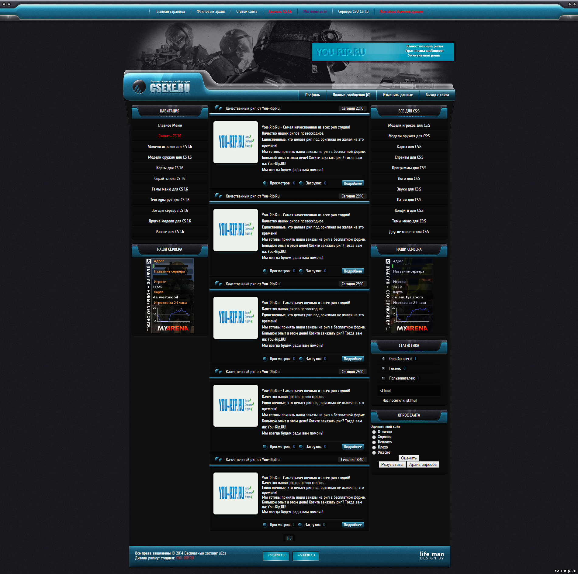Select 'Ужасно' poll radio option
Image resolution: width=578 pixels, height=574 pixels.
(374, 453)
